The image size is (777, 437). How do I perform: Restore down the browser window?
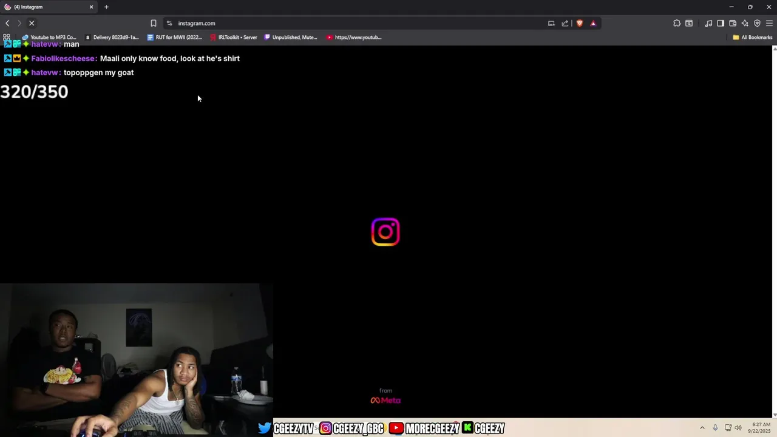750,7
